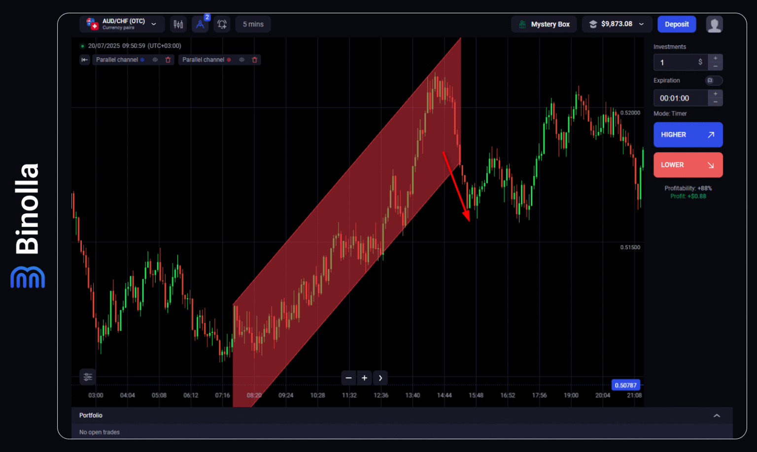
Task: Open the chart type/indicators selector icon
Action: [x=178, y=24]
